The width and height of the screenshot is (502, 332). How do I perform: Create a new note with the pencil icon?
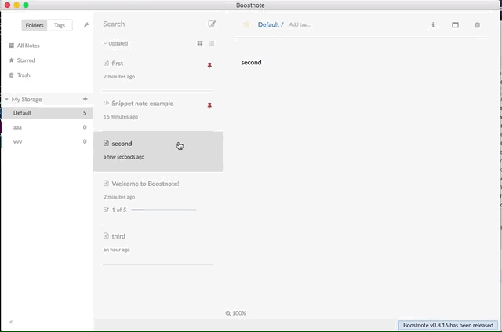point(212,24)
